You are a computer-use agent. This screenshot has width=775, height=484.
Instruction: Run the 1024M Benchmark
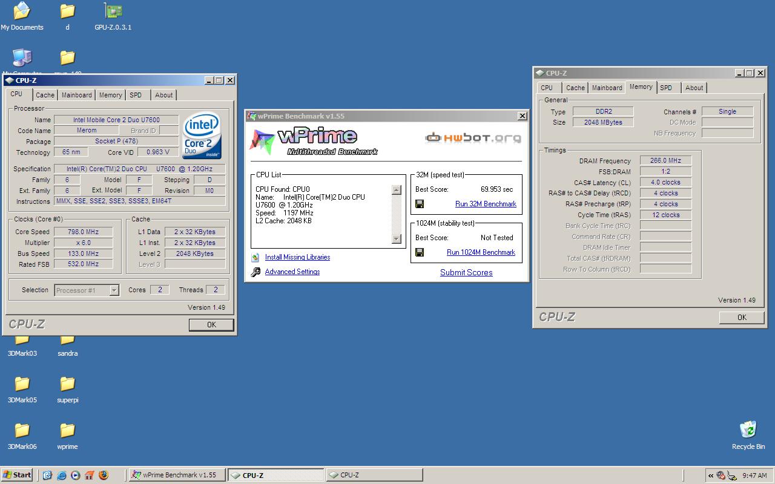481,252
